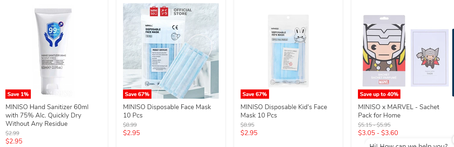Open MINISO Disposable Kid's Face Mask link
The height and width of the screenshot is (147, 454).
coord(284,111)
